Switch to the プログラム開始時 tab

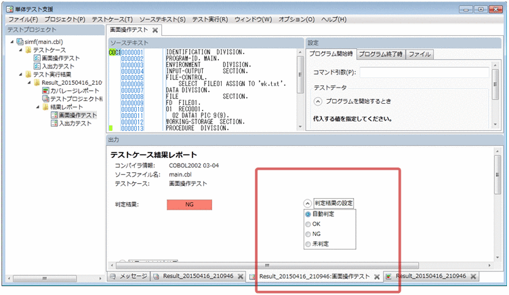pyautogui.click(x=331, y=54)
